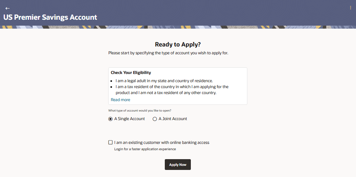Expand eligibility with Read more
This screenshot has height=177, width=356.
click(x=121, y=100)
